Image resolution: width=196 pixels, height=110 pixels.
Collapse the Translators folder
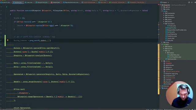pos(164,24)
